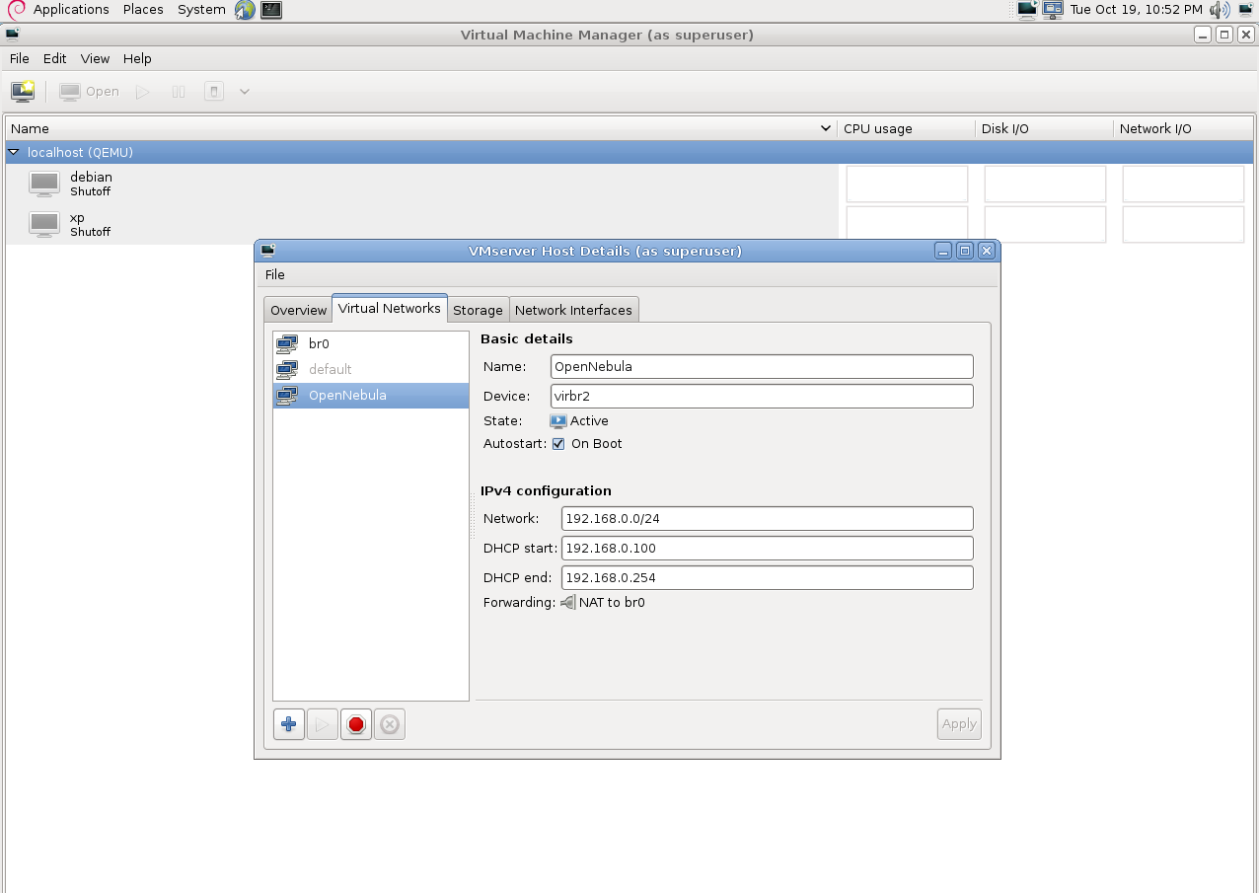Click the 'NAT to br0' forwarding text
This screenshot has height=893, width=1259.
612,602
